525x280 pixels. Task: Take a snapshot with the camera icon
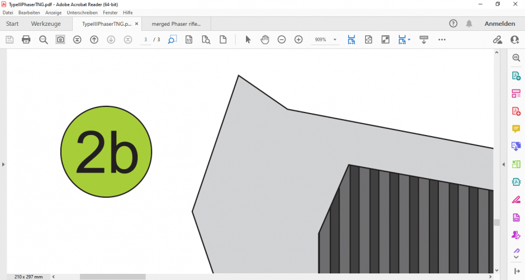[60, 40]
